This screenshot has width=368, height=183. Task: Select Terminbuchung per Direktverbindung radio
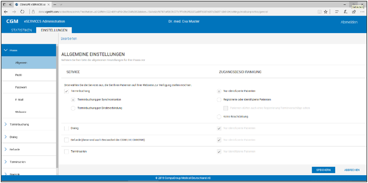73,108
